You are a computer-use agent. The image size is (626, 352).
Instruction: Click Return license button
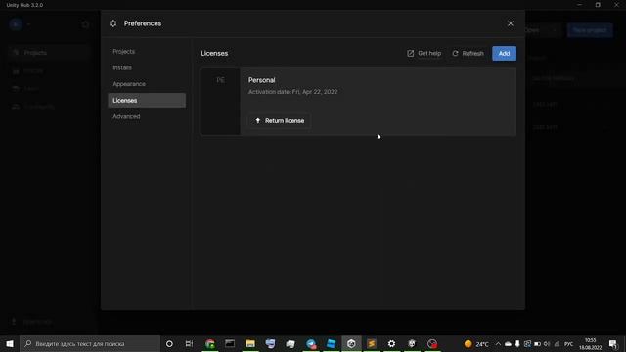tap(281, 120)
